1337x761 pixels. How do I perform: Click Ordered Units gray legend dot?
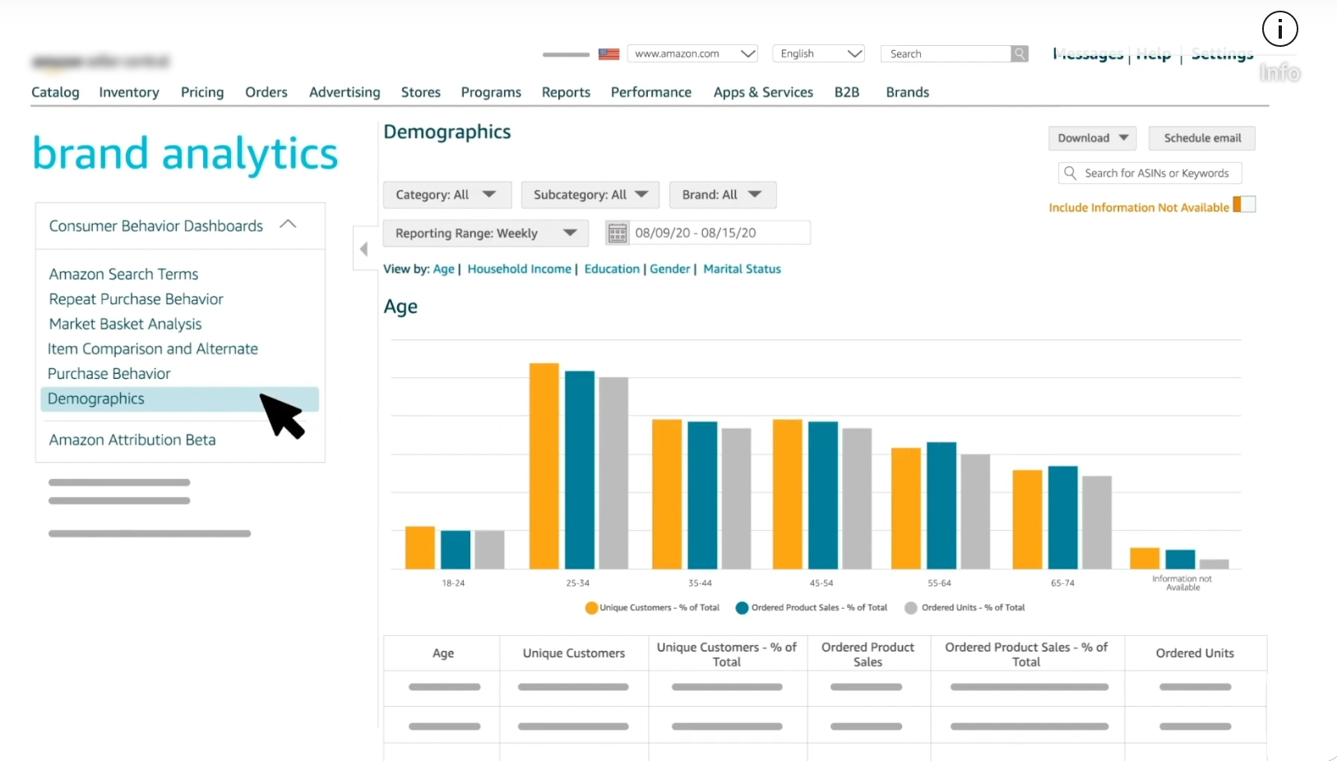(x=910, y=608)
